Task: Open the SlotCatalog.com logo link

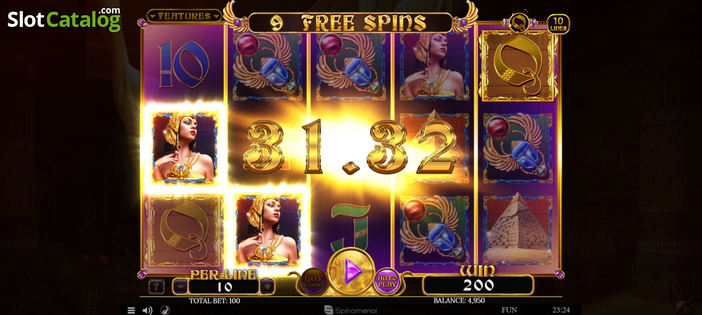Action: [64, 19]
